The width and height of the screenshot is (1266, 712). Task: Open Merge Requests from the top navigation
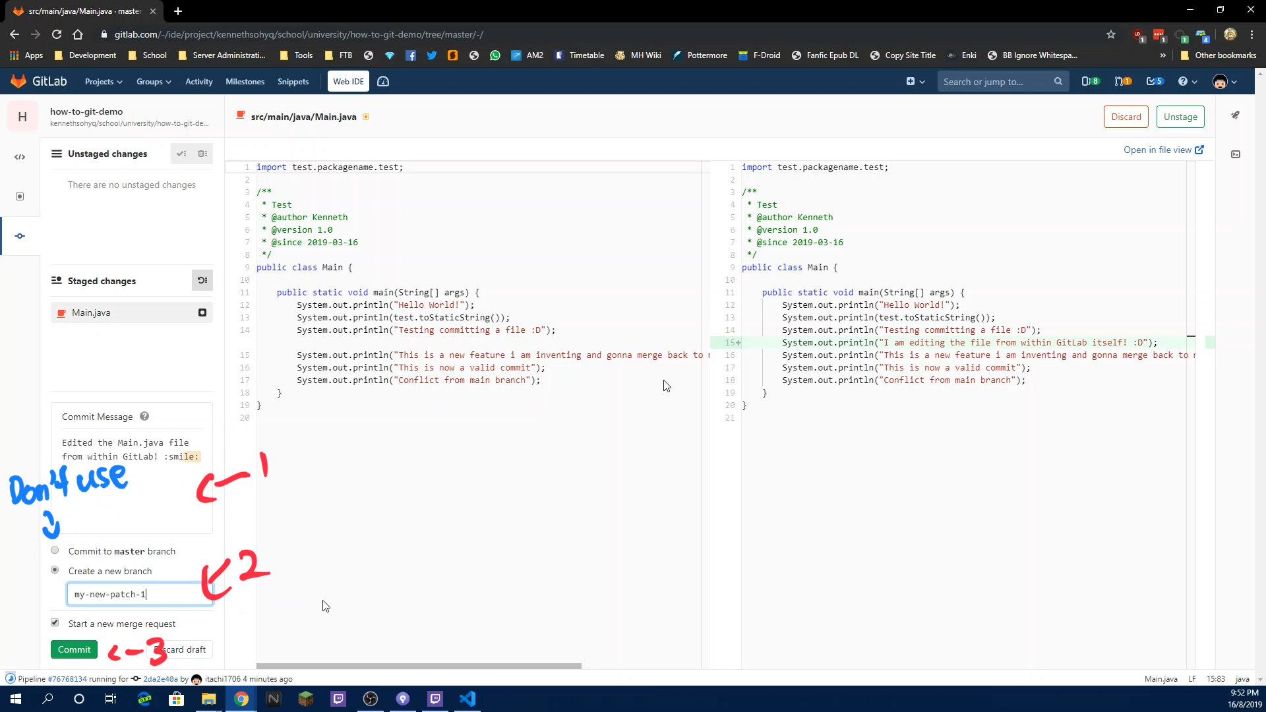tap(1123, 81)
